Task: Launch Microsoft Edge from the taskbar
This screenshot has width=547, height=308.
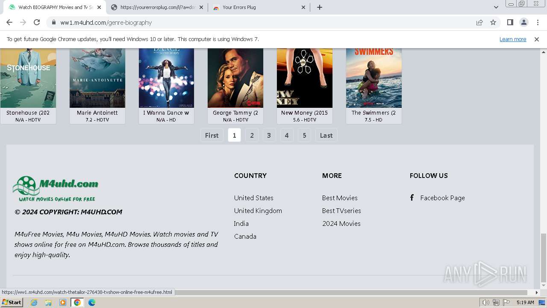Action: click(x=92, y=302)
